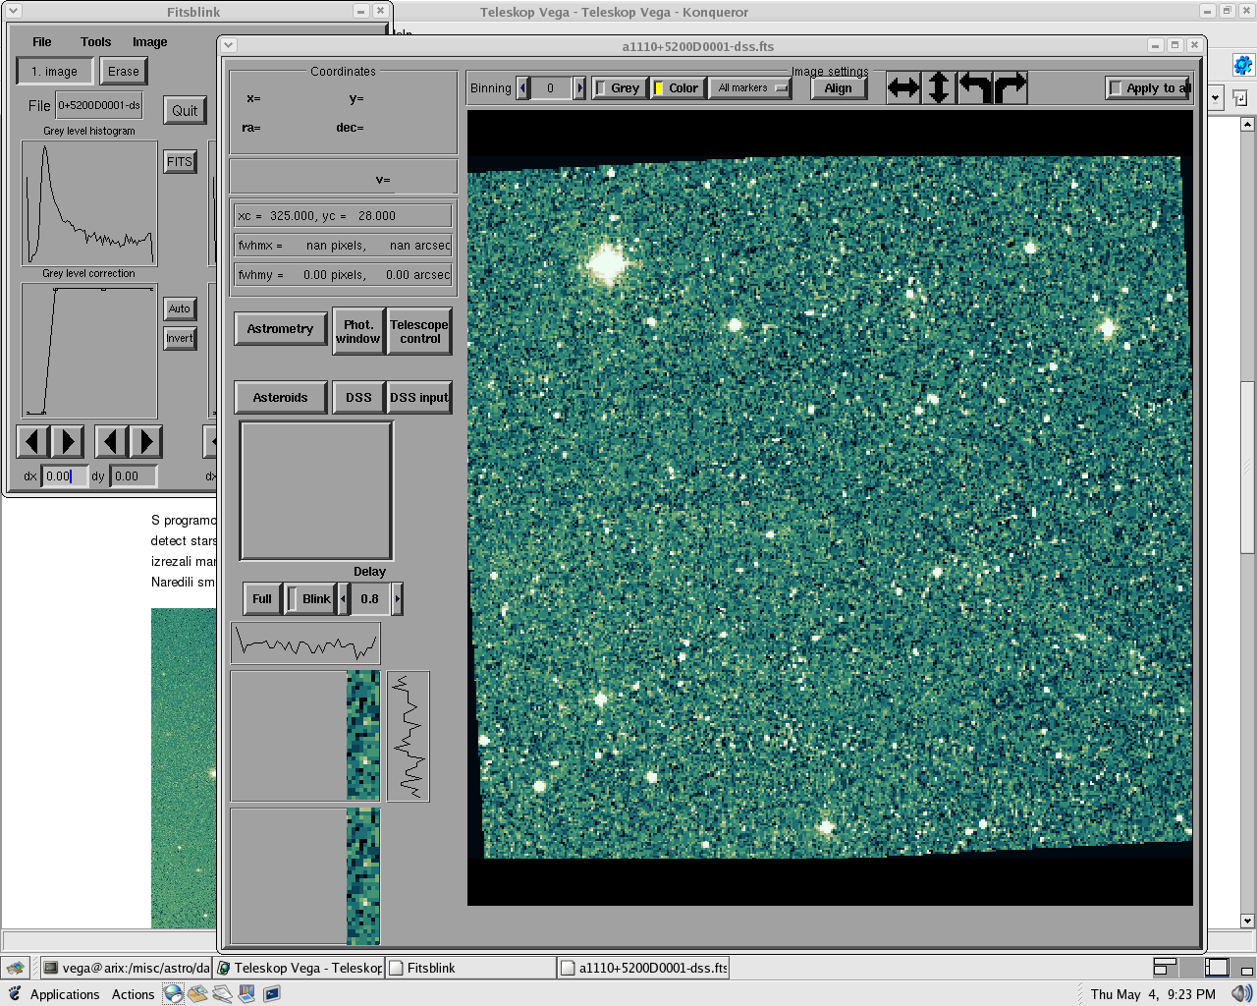Viewport: 1257px width, 1006px height.
Task: Open the Tools menu in Fitsblink
Action: [x=95, y=41]
